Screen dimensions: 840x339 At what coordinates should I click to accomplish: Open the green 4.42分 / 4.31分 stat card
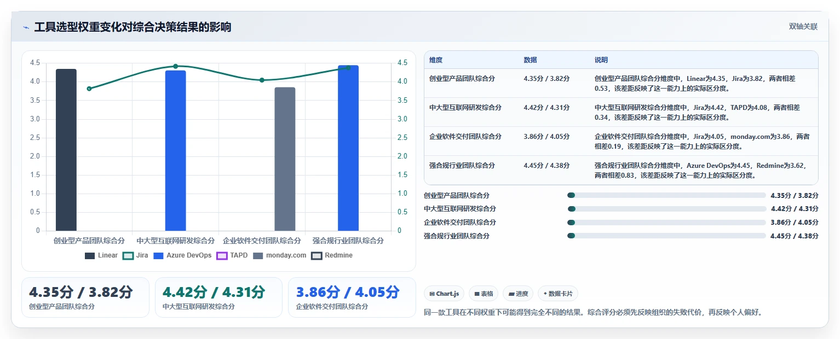218,297
